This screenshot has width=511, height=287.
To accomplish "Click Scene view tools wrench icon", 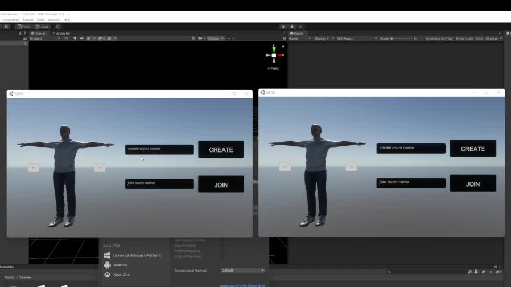I will point(193,38).
